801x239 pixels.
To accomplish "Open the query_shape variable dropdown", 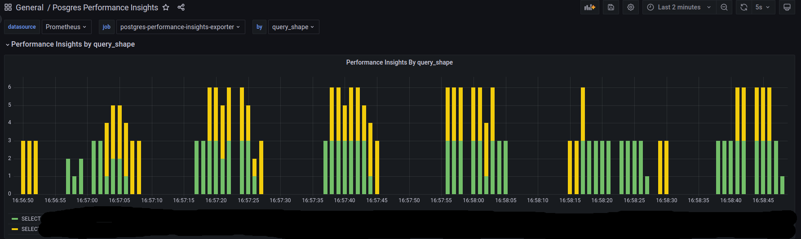I will [293, 27].
